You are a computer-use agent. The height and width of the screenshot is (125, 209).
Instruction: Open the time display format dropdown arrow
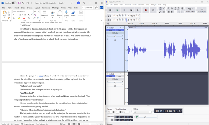182,111
